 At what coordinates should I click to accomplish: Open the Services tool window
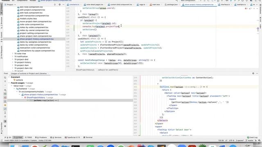click(x=56, y=138)
